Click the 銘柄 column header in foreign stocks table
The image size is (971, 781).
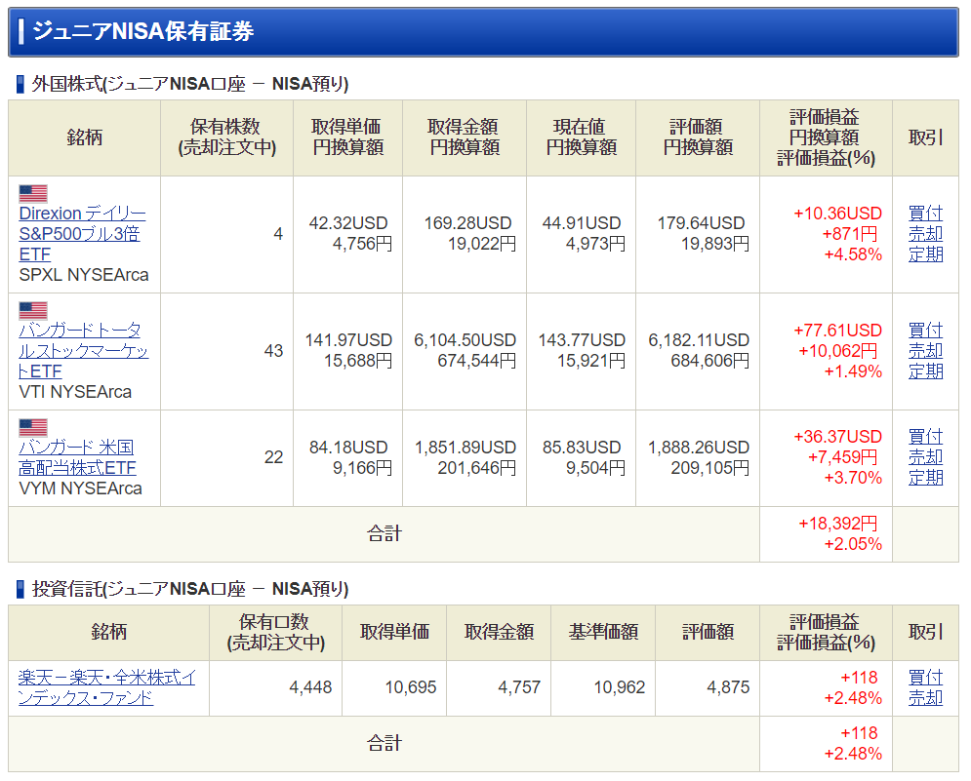pyautogui.click(x=84, y=137)
